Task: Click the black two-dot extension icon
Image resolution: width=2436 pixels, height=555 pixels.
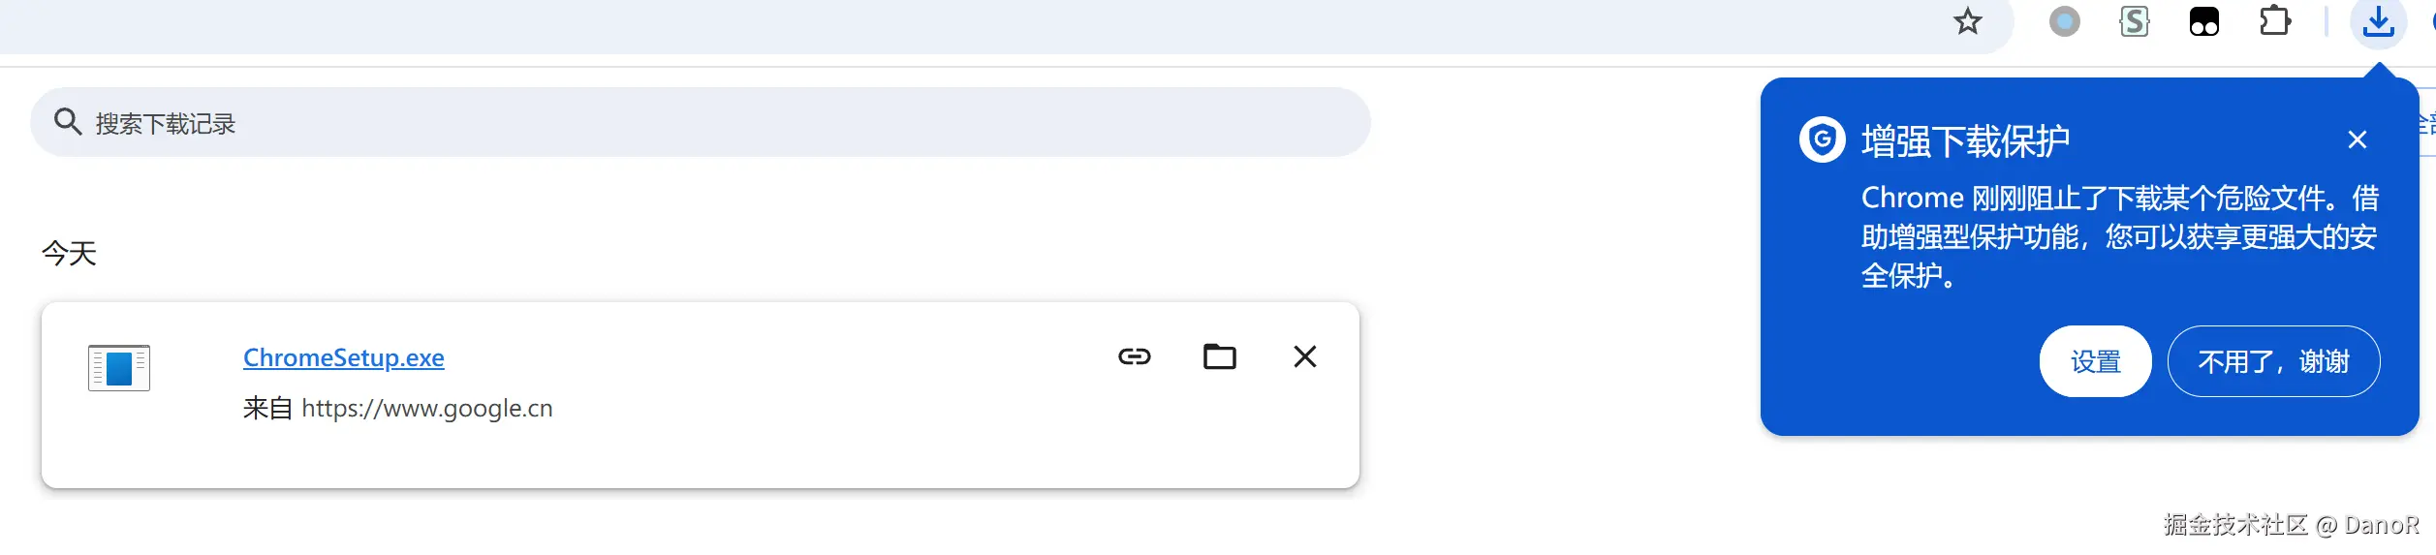Action: 2203,21
